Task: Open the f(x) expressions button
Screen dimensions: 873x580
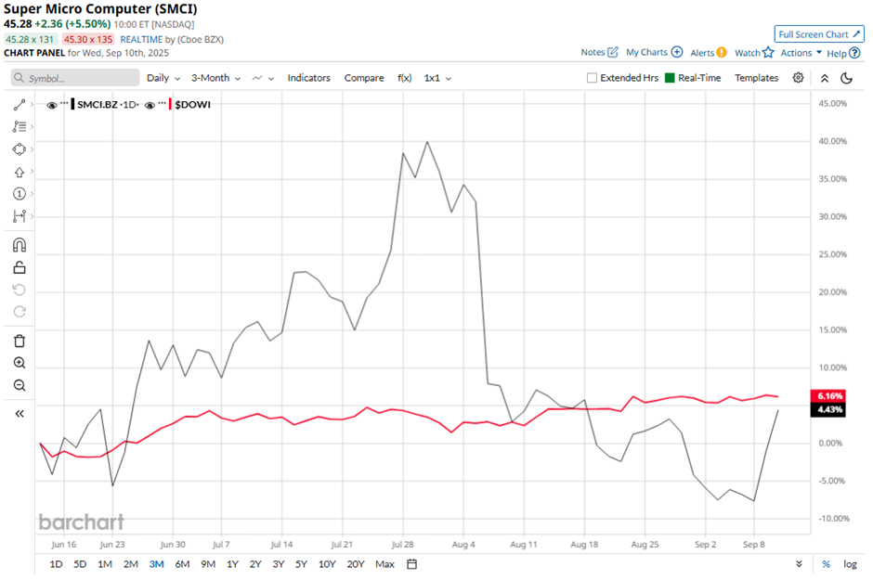Action: (x=405, y=78)
